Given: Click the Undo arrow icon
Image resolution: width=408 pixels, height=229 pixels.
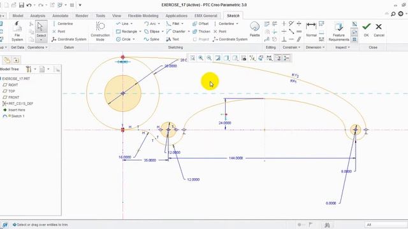Looking at the screenshot, I should [x=29, y=5].
